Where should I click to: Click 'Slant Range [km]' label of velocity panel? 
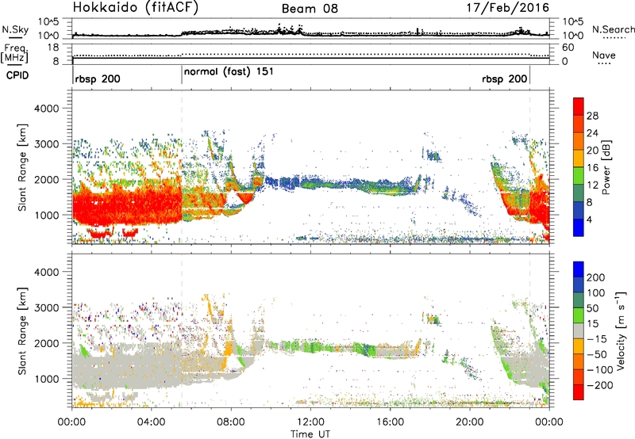tap(22, 331)
